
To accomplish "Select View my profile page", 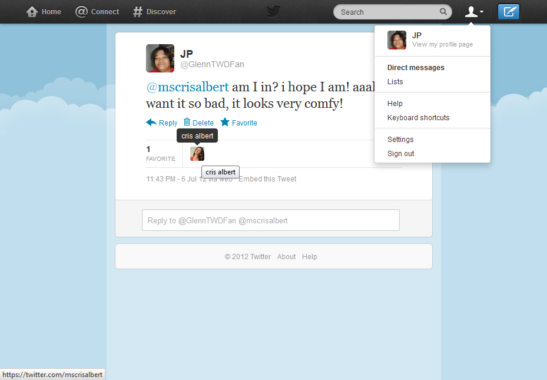I will (x=442, y=44).
